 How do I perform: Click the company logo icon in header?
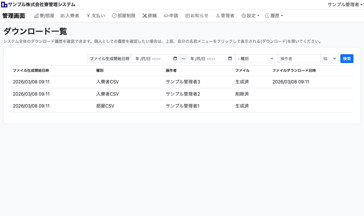(x=4, y=5)
